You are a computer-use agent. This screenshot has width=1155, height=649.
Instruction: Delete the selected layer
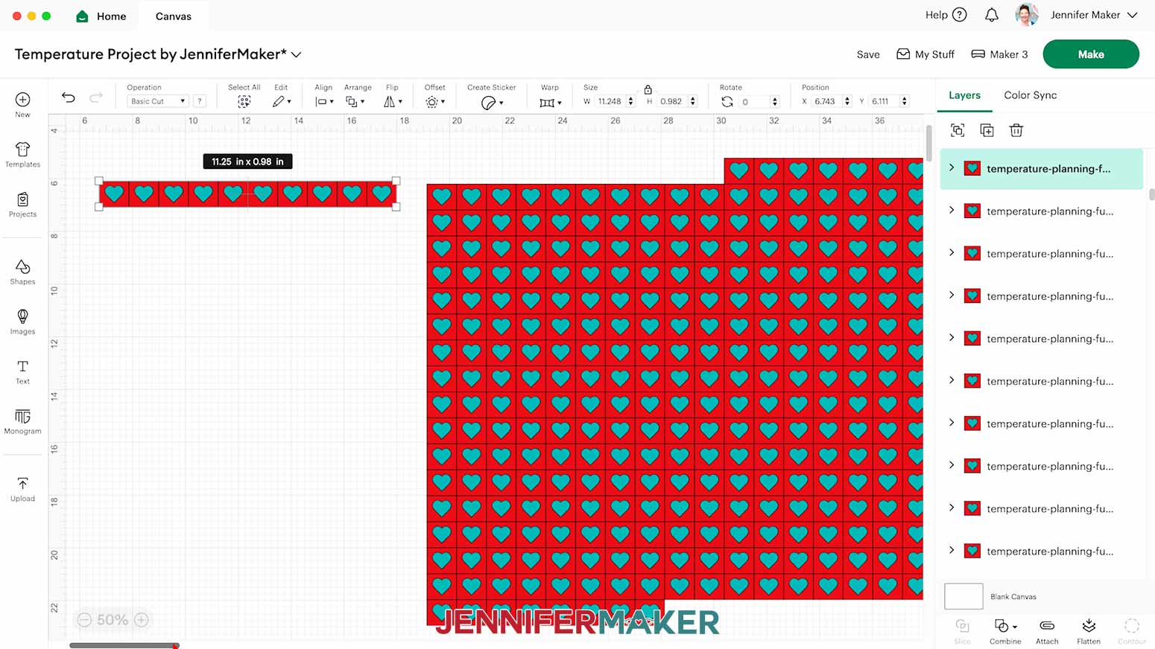(1016, 130)
